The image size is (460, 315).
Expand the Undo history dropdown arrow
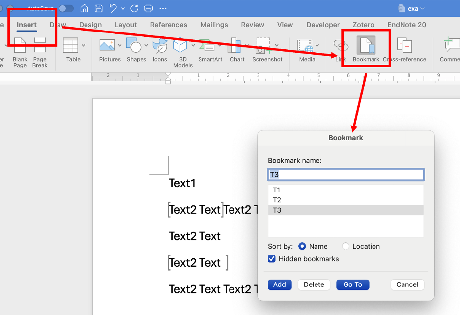(x=123, y=8)
